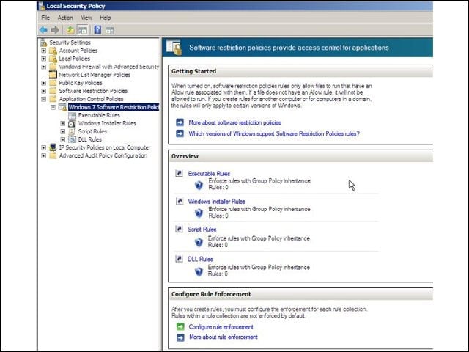The image size is (469, 352).
Task: Click shortcut icon next to Script Rules overview
Action: pos(179,229)
